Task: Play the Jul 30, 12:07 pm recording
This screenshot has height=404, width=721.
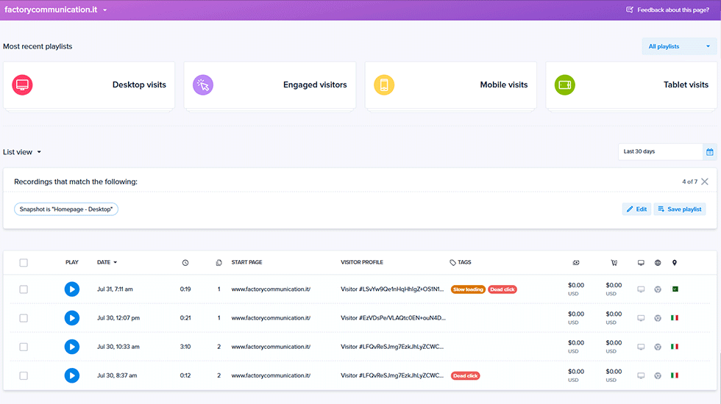Action: point(72,317)
